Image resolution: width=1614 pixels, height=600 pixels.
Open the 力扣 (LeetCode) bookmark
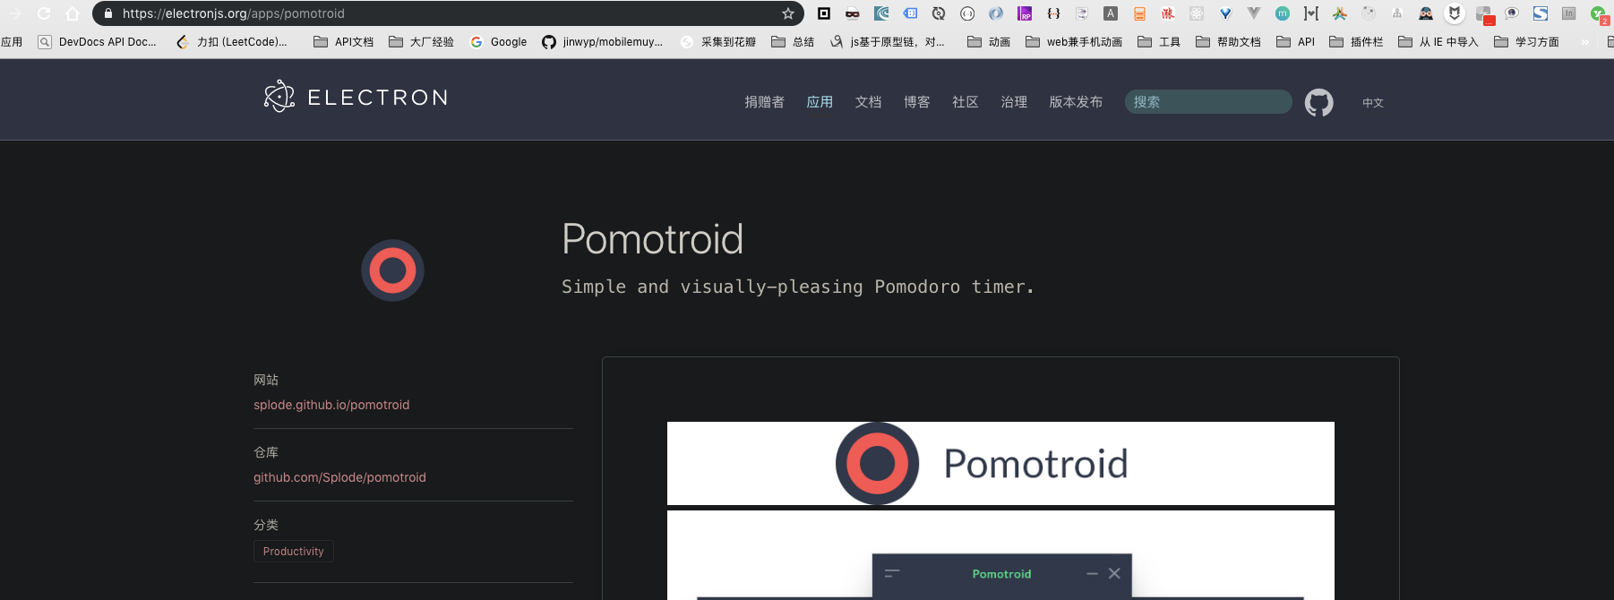[231, 42]
